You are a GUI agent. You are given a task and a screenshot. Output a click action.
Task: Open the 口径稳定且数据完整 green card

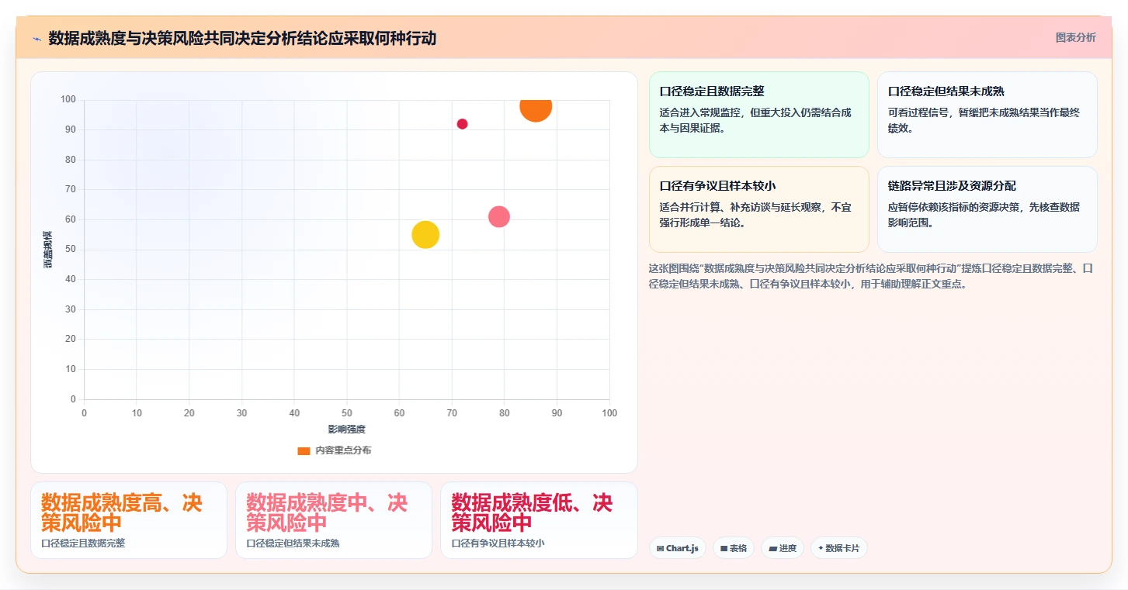(759, 115)
